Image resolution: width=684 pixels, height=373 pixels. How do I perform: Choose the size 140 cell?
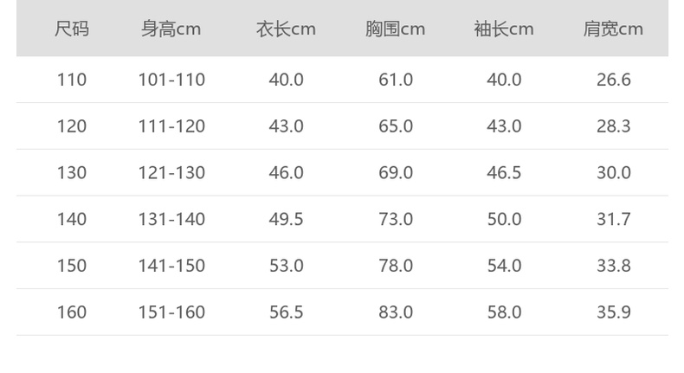72,220
